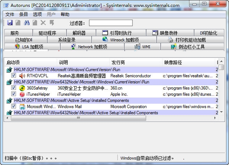
Task: Click the c:\program files\windows m... image path
Action: pos(188,107)
